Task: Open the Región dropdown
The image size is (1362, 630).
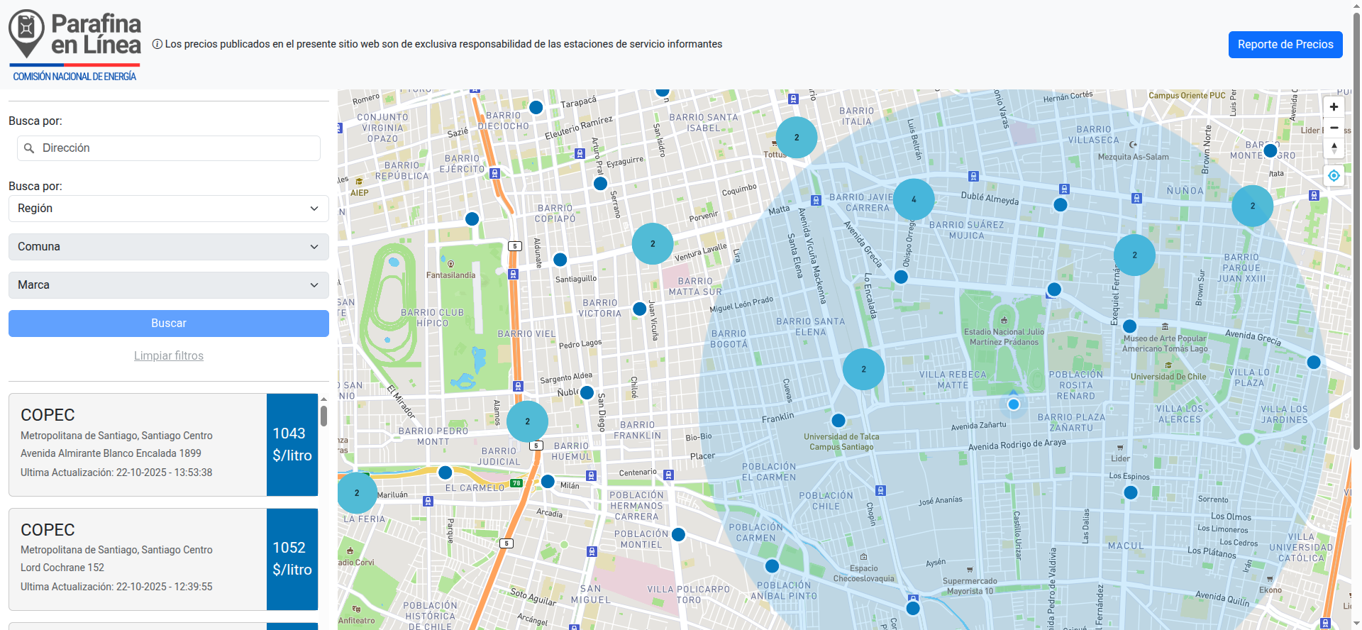Action: pyautogui.click(x=169, y=209)
